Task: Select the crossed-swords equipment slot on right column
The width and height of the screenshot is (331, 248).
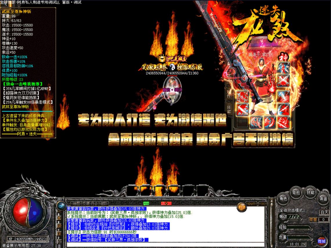Action: tap(283, 80)
